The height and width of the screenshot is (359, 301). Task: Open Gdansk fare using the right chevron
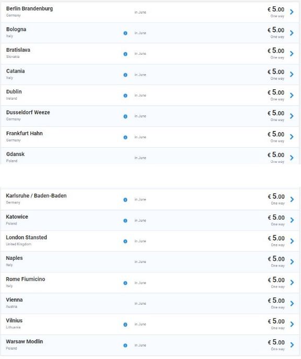(292, 158)
